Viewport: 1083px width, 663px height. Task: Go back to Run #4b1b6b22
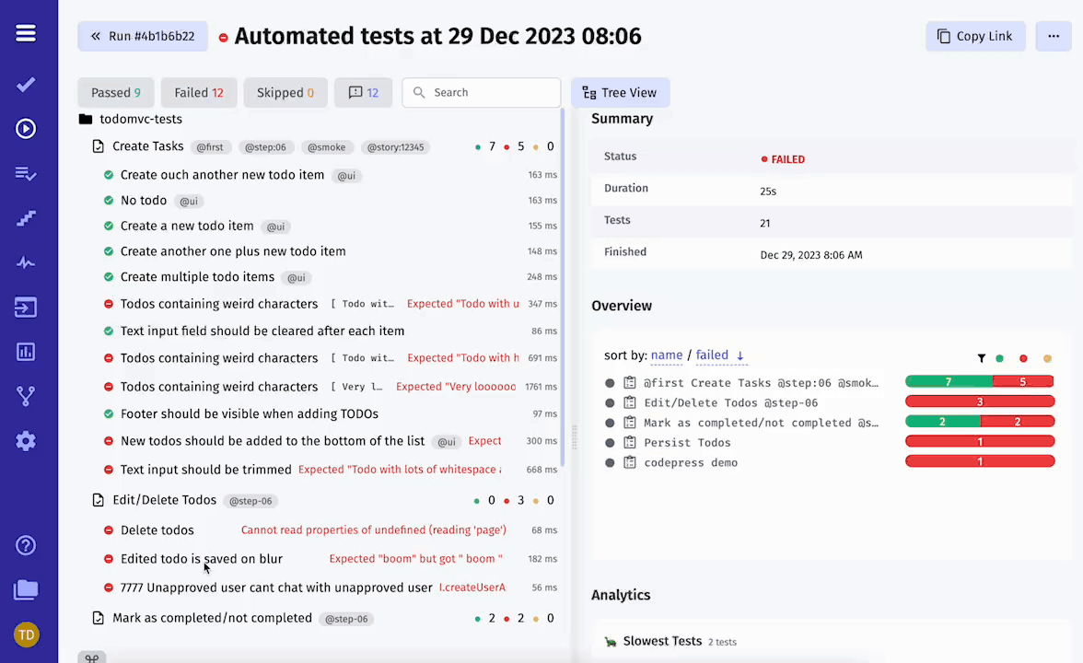142,36
